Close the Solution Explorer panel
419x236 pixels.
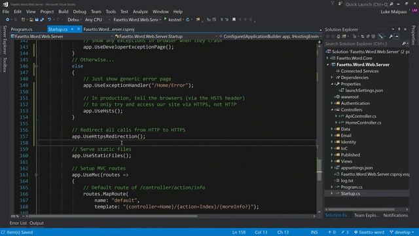[x=405, y=29]
